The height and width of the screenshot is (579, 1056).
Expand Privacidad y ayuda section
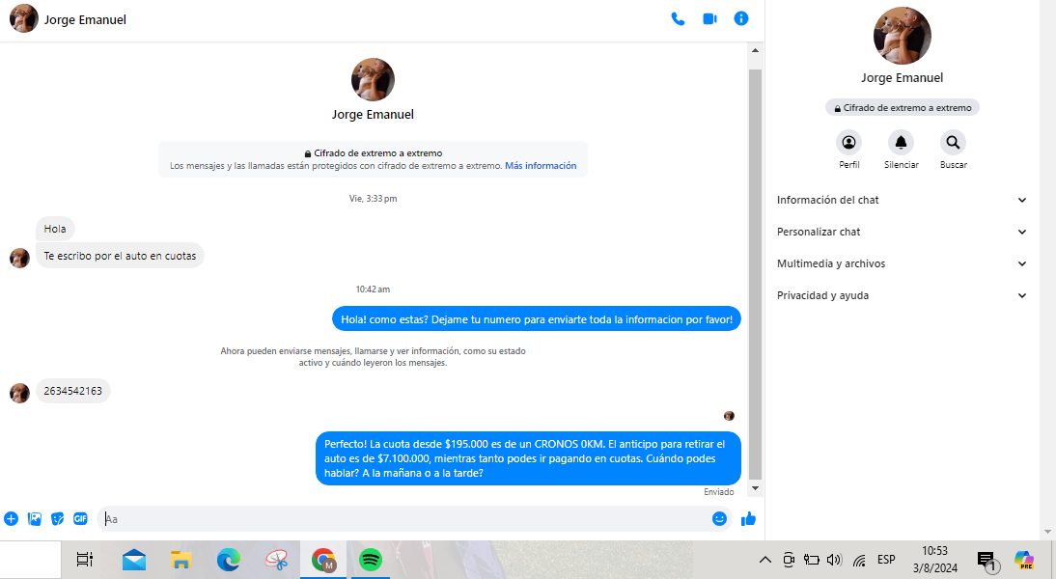(902, 295)
